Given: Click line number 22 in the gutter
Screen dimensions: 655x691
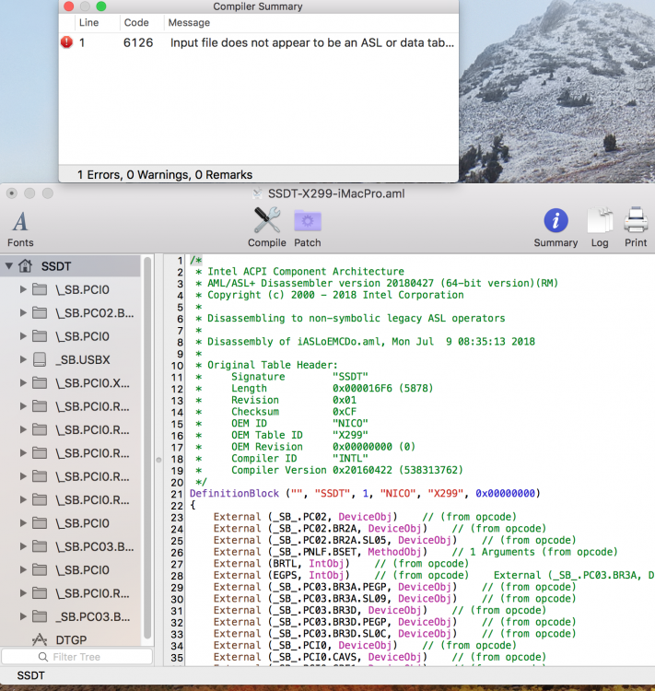Looking at the screenshot, I should click(x=177, y=506).
